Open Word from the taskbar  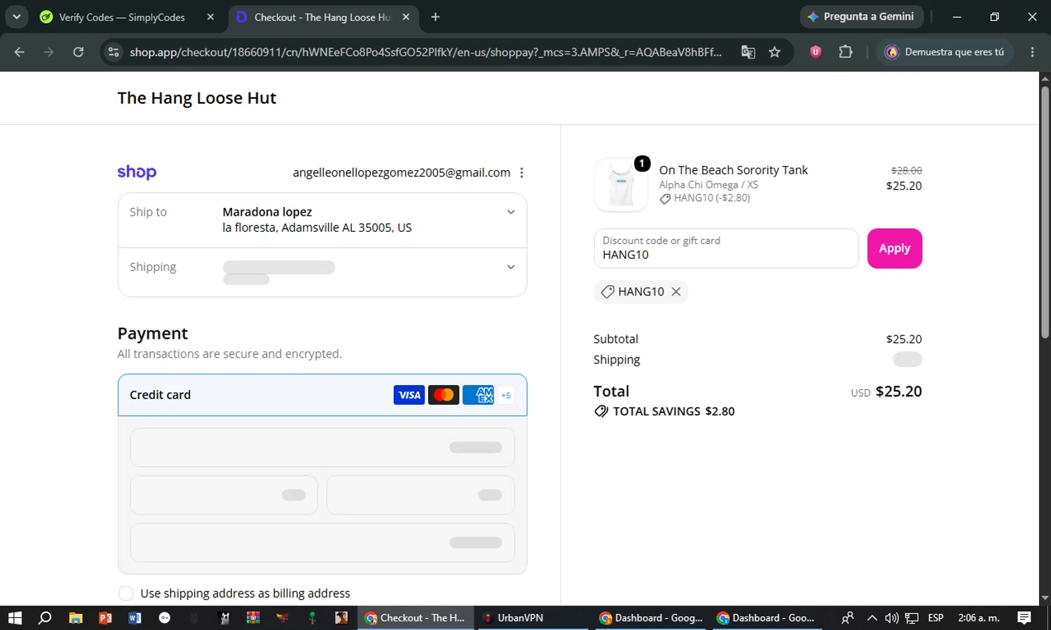tap(135, 618)
